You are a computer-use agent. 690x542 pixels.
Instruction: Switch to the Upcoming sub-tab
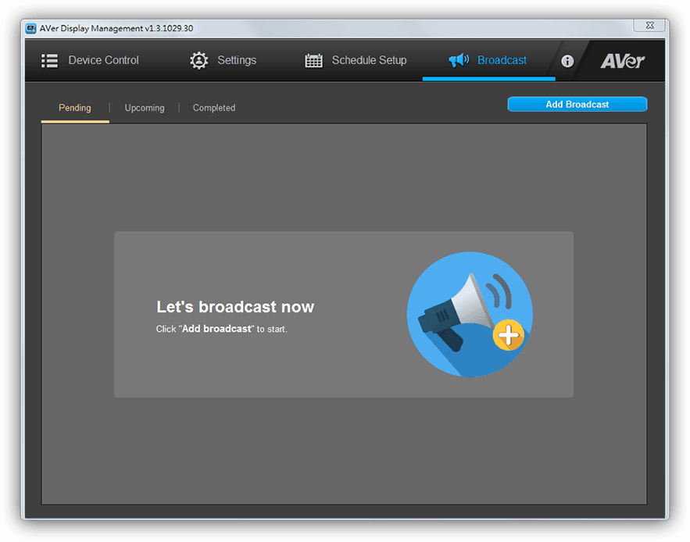click(145, 108)
